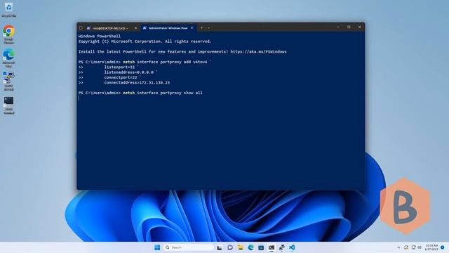Close the root@DESKTOP terminal tab
The image size is (449, 253).
pyautogui.click(x=135, y=28)
